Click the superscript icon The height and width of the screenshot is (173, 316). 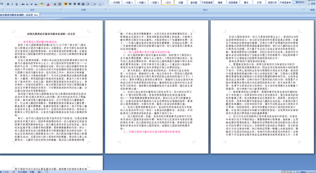[x=32, y=4]
